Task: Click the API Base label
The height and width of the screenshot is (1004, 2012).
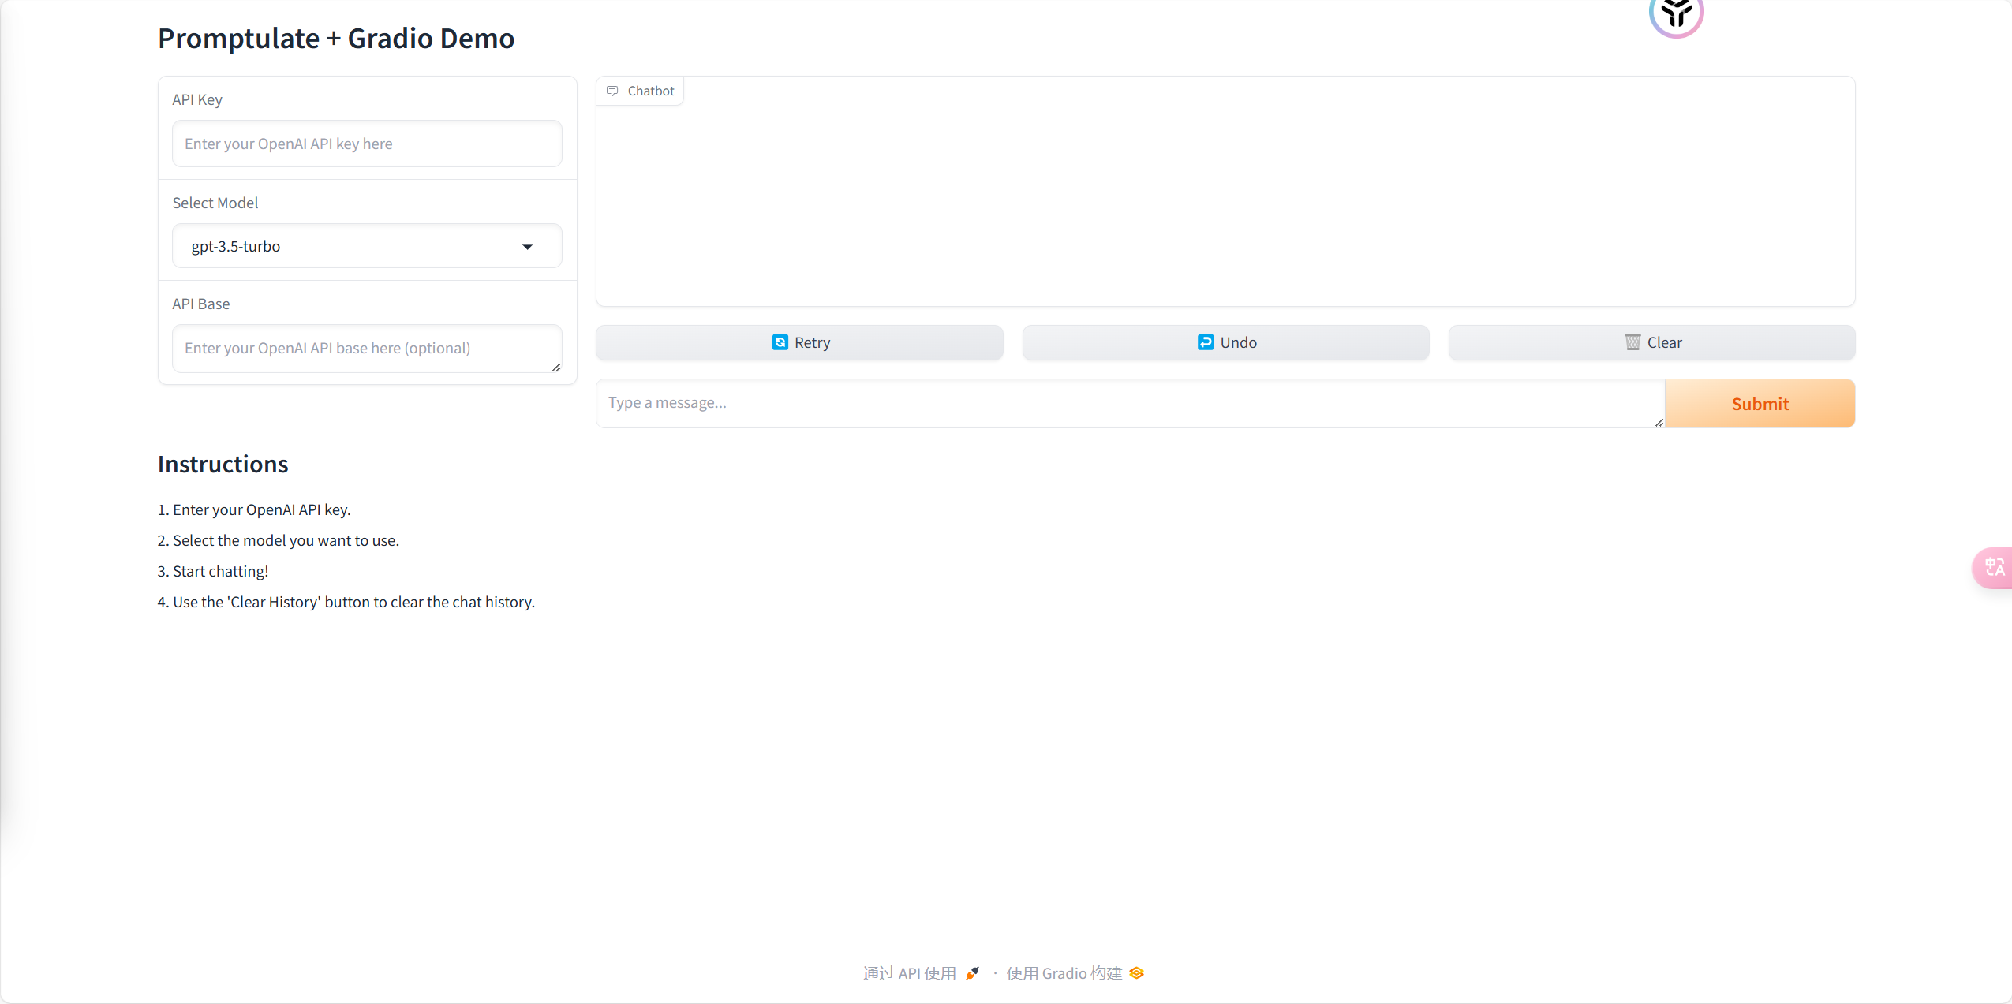Action: [x=201, y=304]
